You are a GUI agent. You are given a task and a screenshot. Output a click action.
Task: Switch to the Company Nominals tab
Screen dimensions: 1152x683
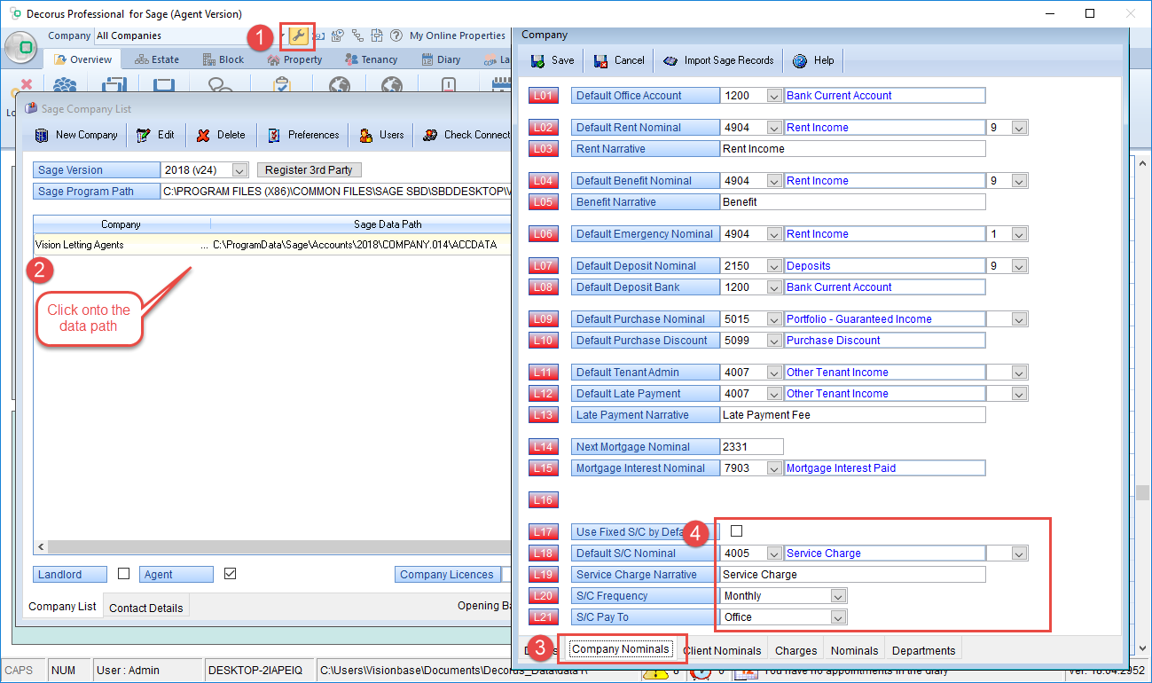pos(621,649)
